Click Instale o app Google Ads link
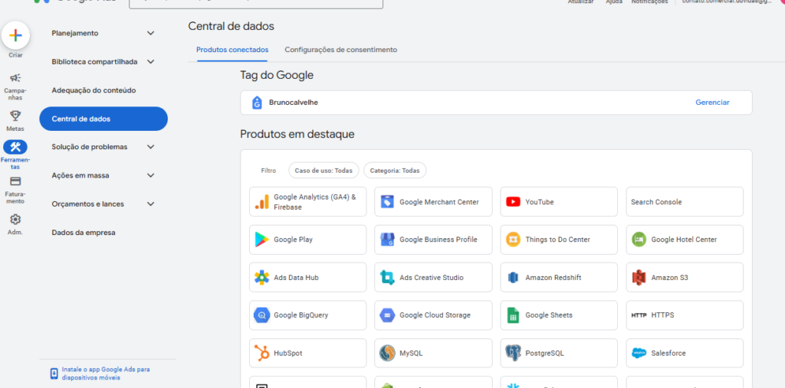The height and width of the screenshot is (388, 785). 106,373
